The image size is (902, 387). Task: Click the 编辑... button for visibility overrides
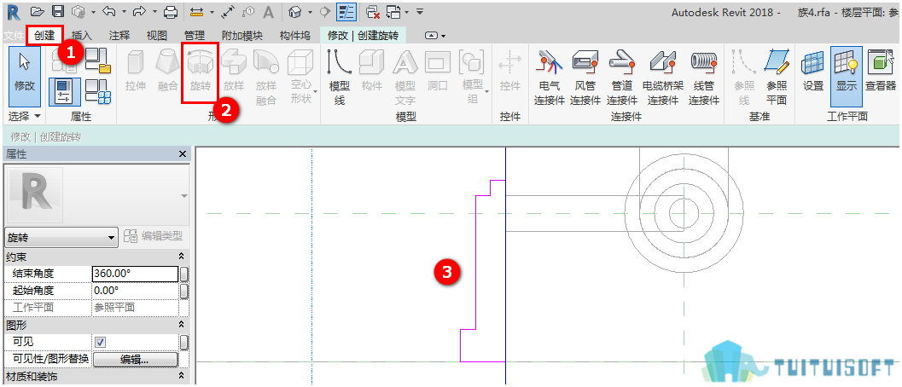[x=135, y=360]
